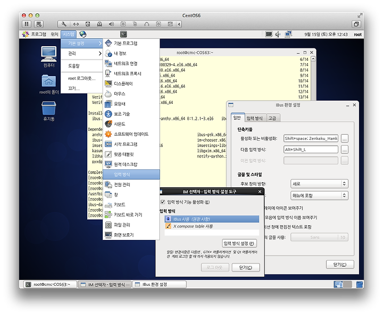Open the 위치 places menu
383x315 pixels.
tap(54, 34)
